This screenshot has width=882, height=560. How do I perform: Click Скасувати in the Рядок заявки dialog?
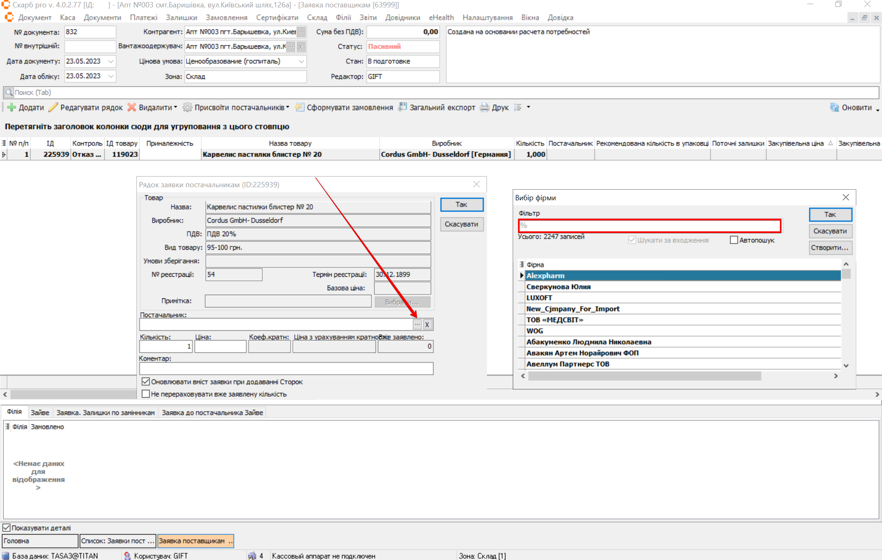(461, 224)
